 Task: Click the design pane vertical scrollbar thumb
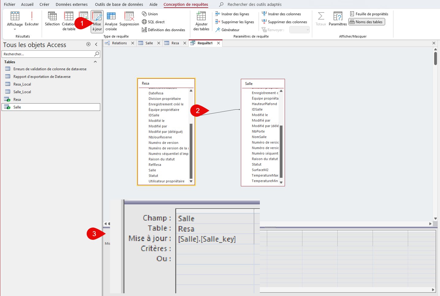435,58
